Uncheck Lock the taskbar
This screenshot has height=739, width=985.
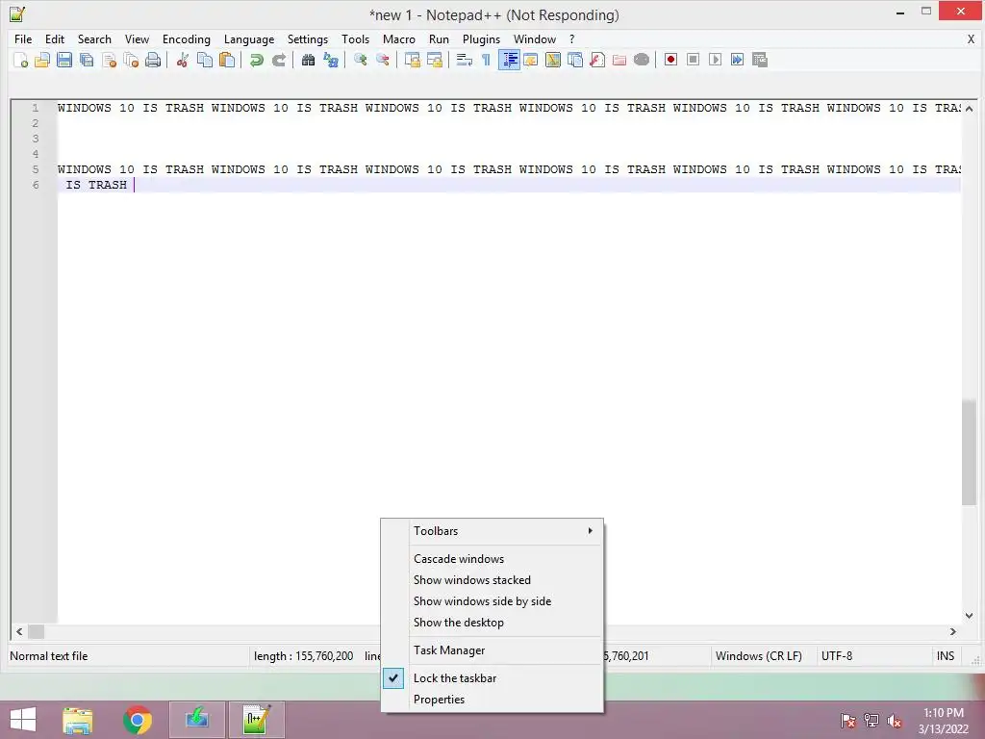pos(492,678)
